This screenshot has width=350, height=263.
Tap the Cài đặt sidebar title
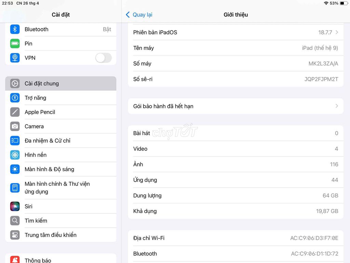[61, 15]
